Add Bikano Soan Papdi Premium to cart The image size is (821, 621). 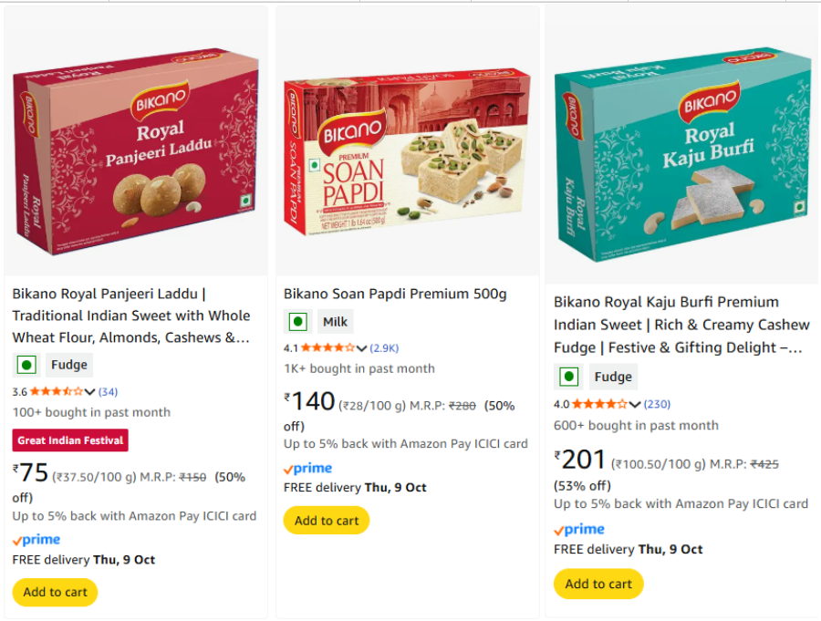tap(327, 521)
